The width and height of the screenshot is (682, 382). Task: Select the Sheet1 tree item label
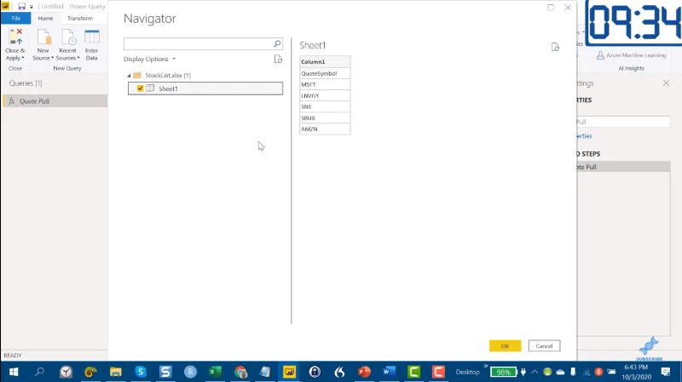click(x=168, y=88)
